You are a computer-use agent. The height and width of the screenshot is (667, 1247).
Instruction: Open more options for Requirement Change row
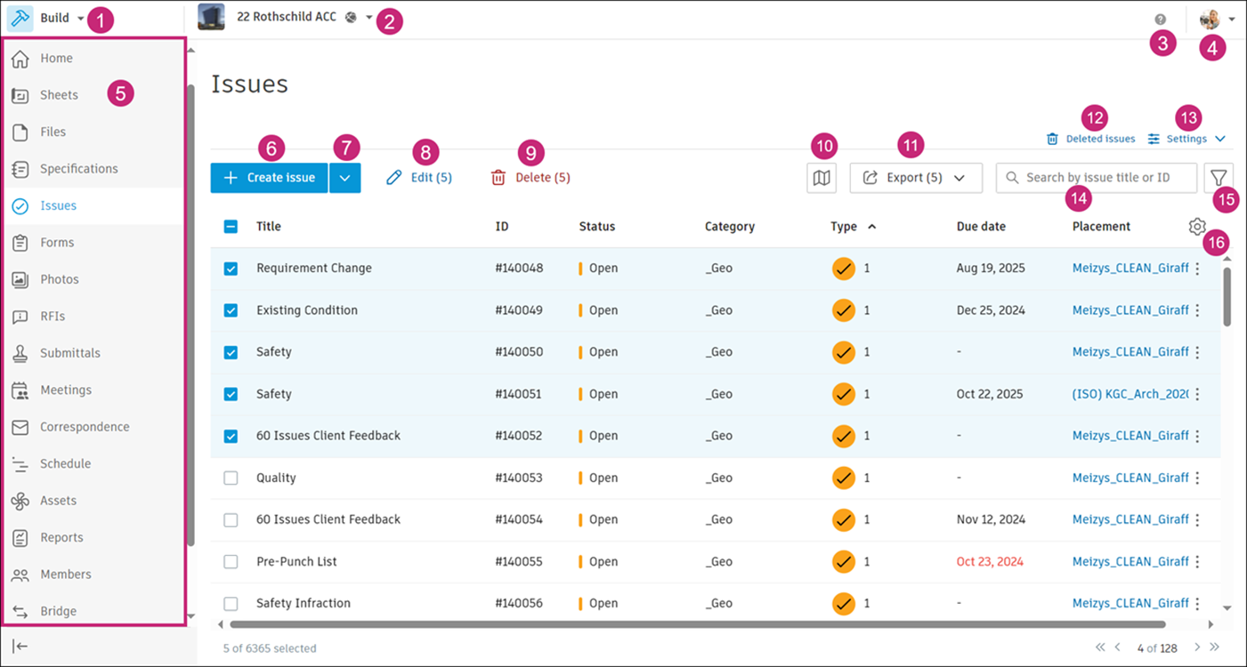point(1197,269)
